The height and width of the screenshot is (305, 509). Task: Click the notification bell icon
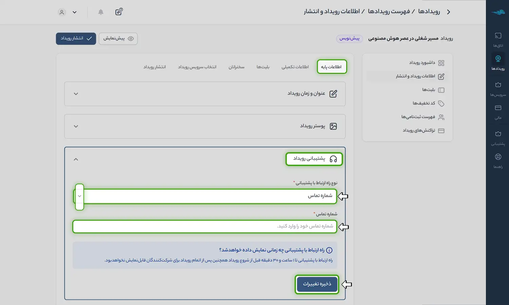(101, 12)
